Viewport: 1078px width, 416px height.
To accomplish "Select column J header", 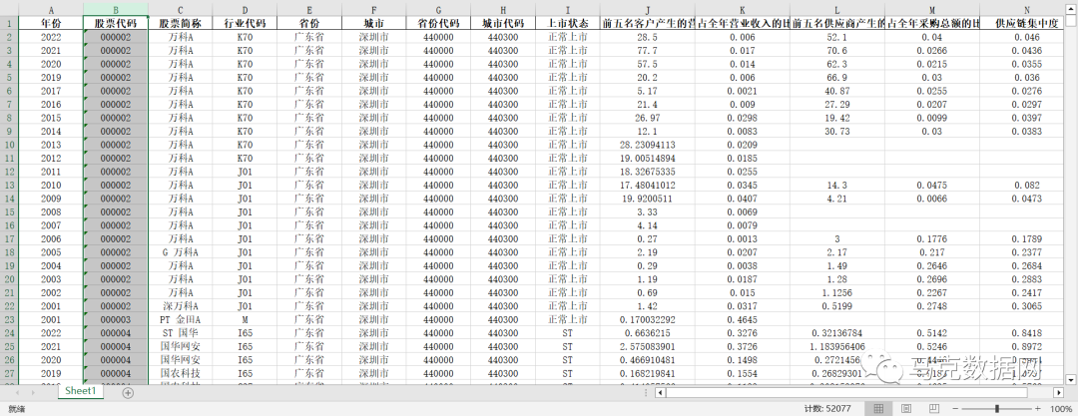I will tap(647, 8).
